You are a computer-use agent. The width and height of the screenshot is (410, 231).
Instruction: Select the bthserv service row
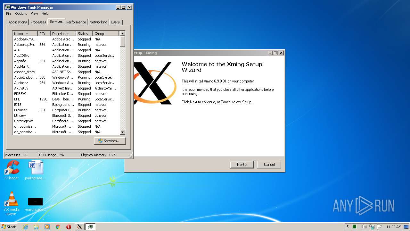coord(66,116)
